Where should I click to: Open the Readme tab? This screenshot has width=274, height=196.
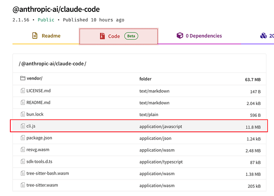click(46, 36)
